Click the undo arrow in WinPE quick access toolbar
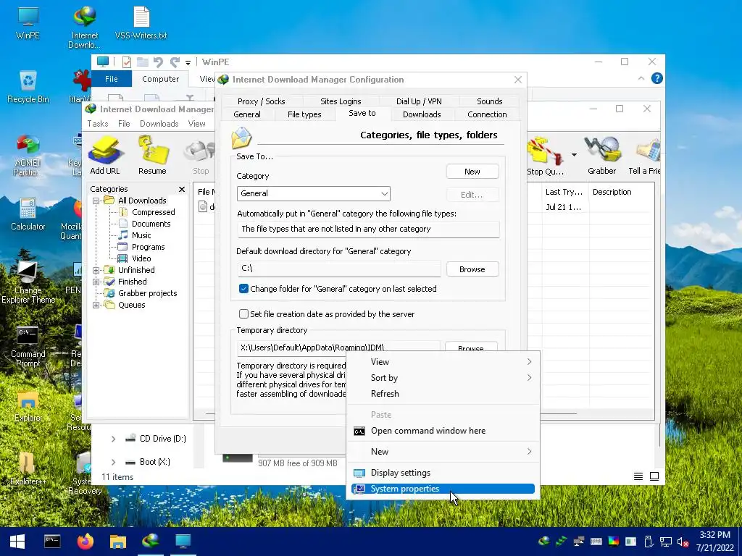This screenshot has height=556, width=742. [158, 62]
